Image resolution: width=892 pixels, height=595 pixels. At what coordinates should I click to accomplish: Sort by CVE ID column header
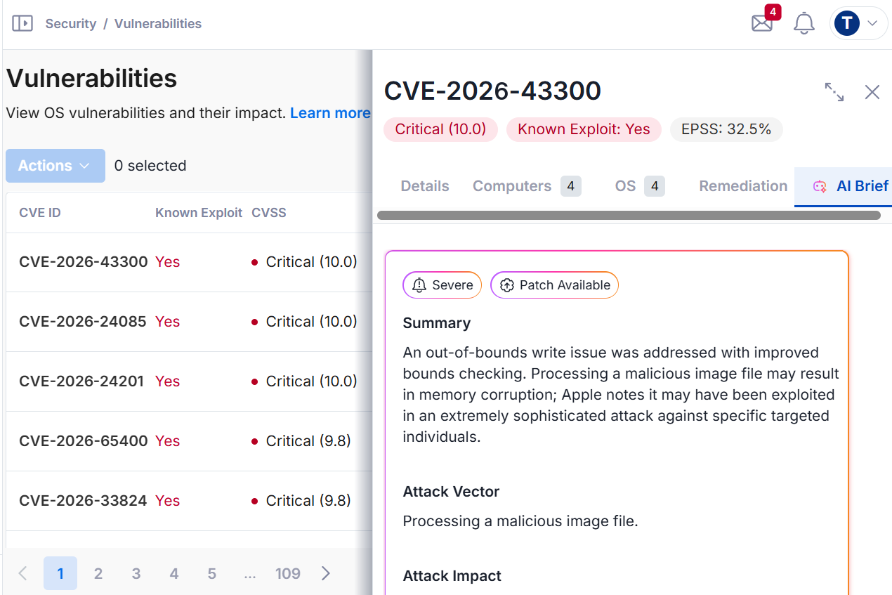(x=40, y=212)
